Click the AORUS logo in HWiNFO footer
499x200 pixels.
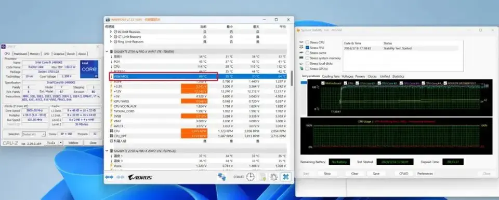point(140,177)
